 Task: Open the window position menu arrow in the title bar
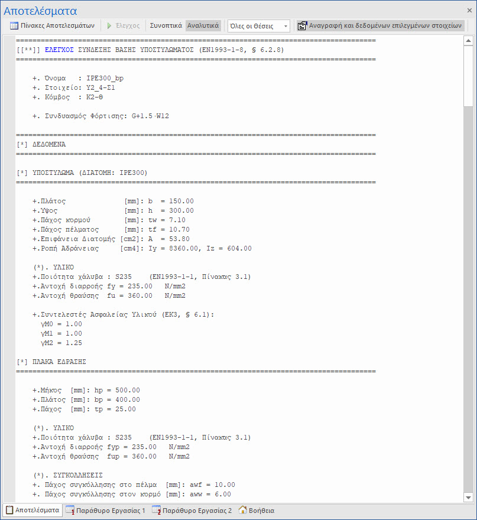click(447, 10)
